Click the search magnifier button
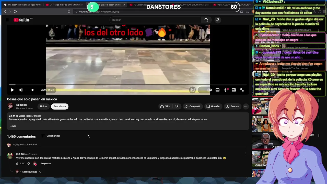This screenshot has width=327, height=184. [x=206, y=20]
